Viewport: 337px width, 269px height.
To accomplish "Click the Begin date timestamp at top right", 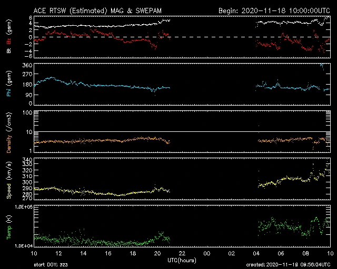I will (274, 10).
